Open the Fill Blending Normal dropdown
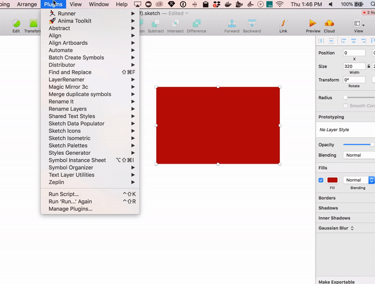Viewport: 375px width, 284px height. pos(358,180)
